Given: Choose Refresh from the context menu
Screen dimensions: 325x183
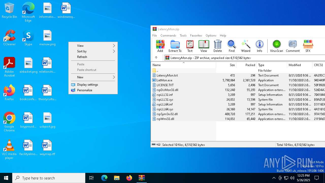Looking at the screenshot, I should click(x=93, y=57).
